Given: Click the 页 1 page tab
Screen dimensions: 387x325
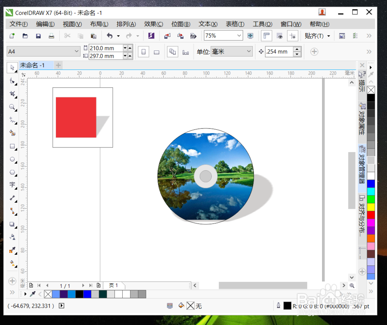Looking at the screenshot, I should coord(114,286).
